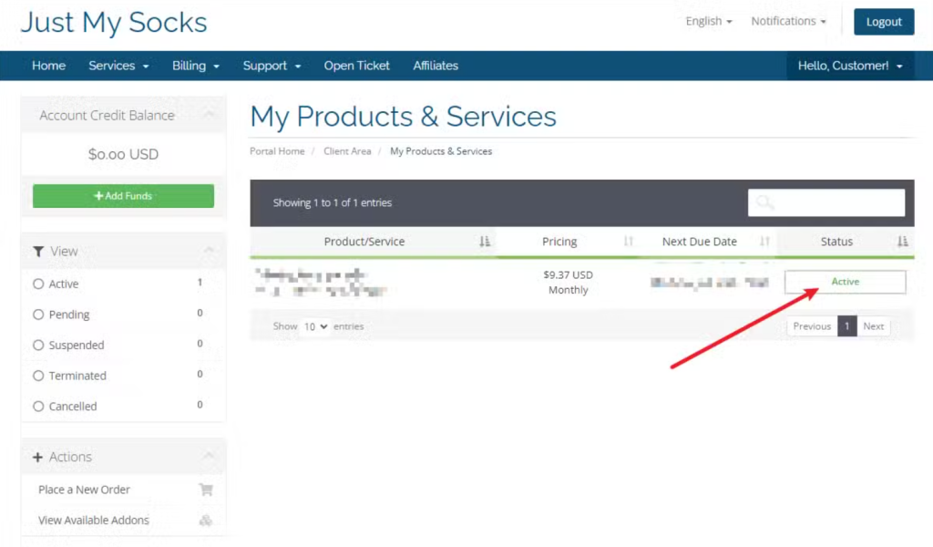Expand the Billing menu
This screenshot has width=933, height=547.
(196, 66)
